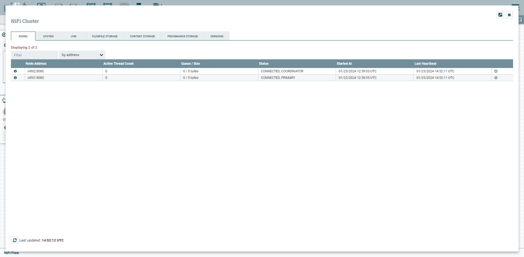
Task: Switch to the SYSTEM tab
Action: (x=48, y=36)
